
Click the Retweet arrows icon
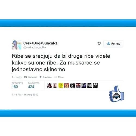(x=26, y=77)
